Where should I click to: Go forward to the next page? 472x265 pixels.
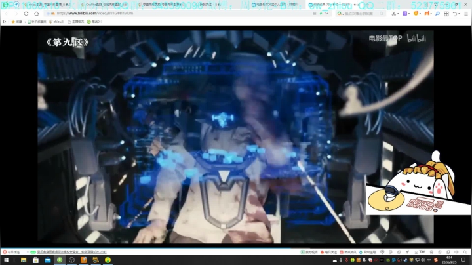point(16,14)
